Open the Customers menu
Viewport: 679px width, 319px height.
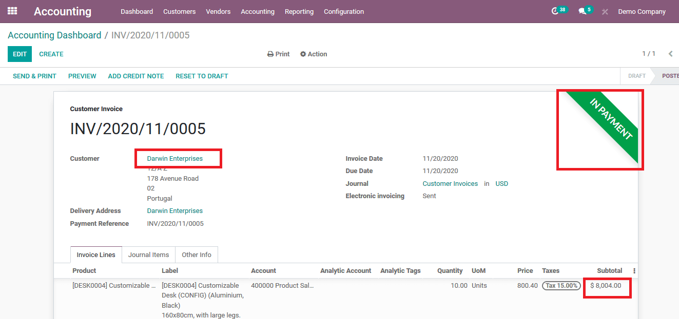180,11
